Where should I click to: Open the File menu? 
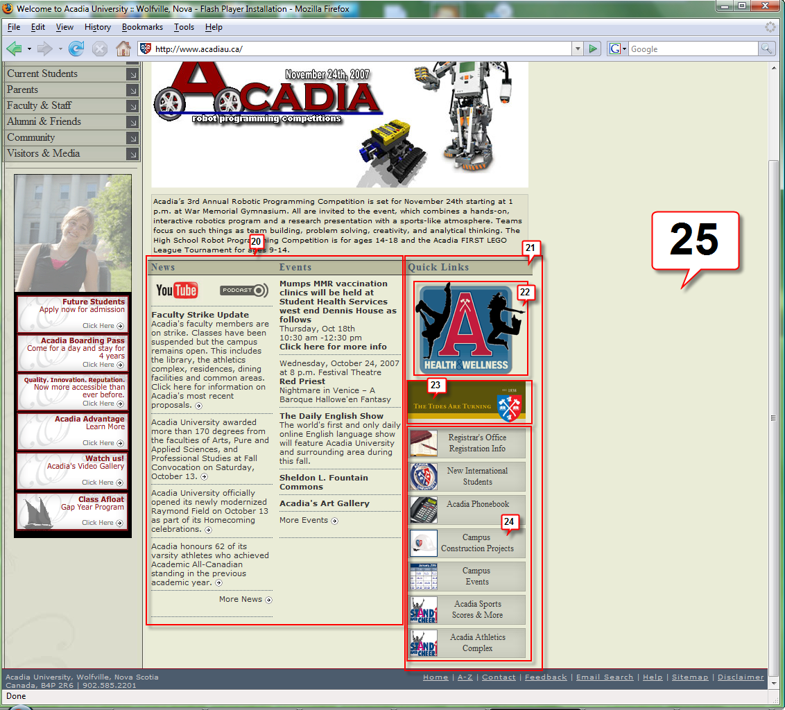click(14, 27)
